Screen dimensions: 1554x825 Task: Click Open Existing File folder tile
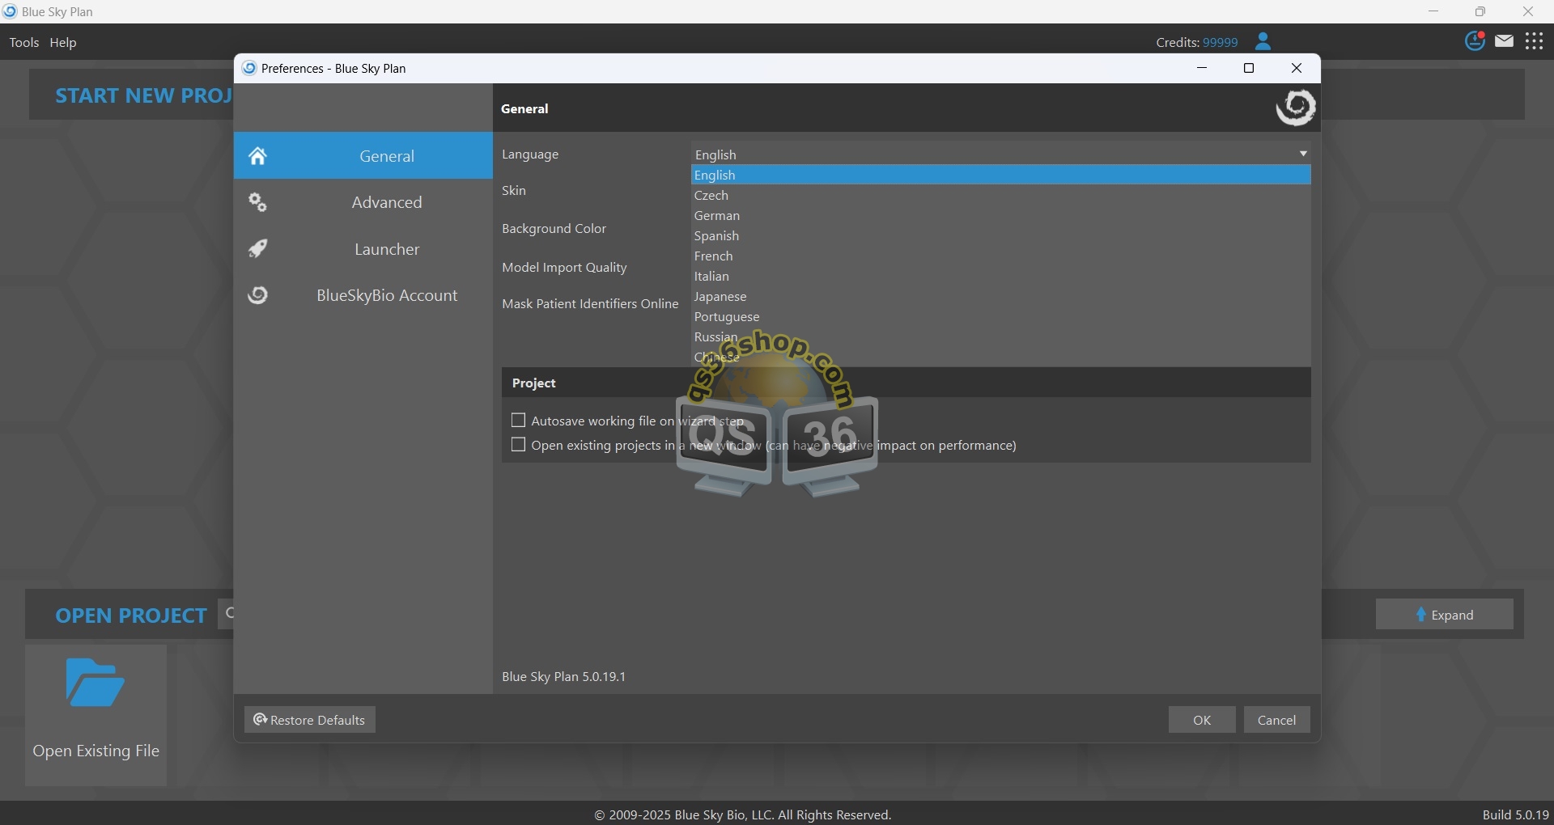tap(96, 715)
